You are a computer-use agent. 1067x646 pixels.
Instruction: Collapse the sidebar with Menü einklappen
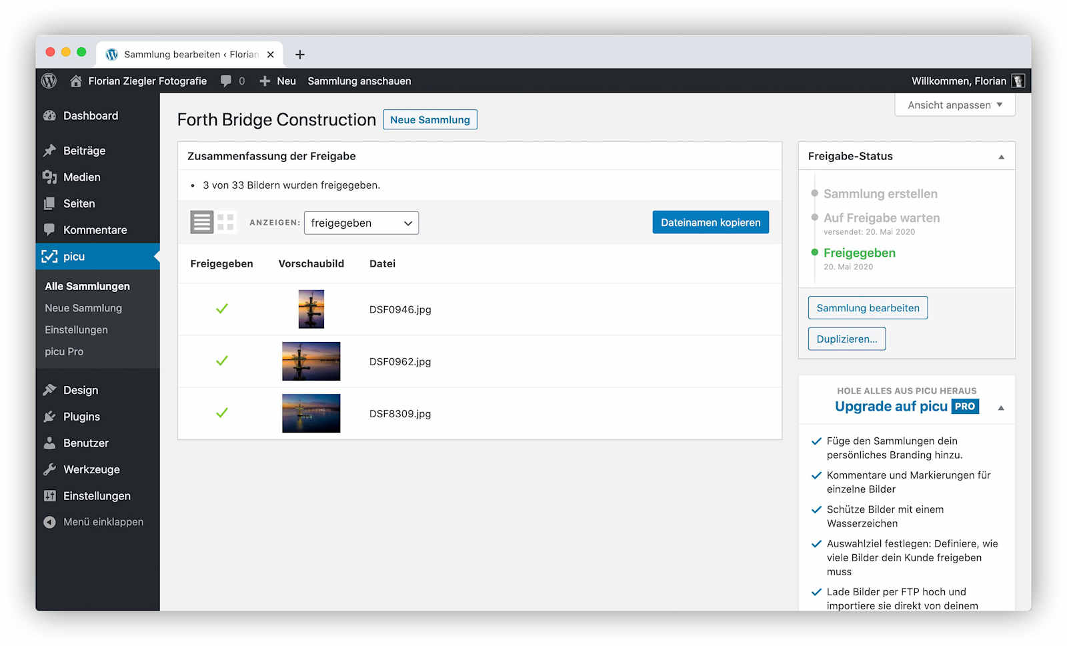[x=103, y=521]
